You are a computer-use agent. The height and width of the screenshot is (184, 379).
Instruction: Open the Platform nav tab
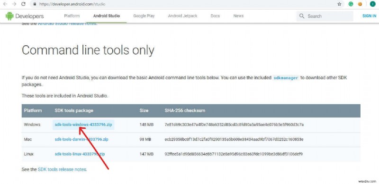72,16
